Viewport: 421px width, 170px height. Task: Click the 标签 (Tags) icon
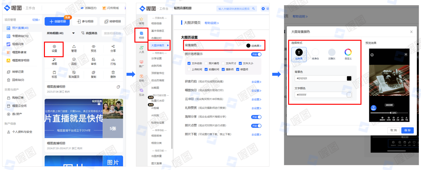[x=54, y=72]
